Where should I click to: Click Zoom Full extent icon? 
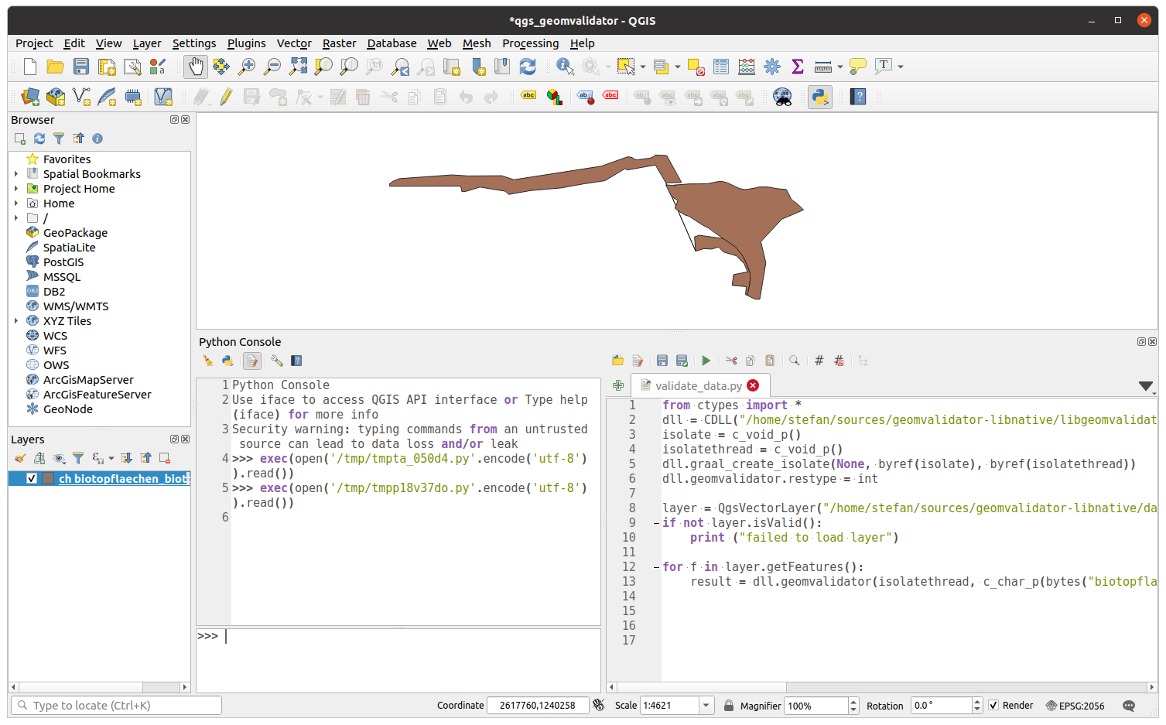298,67
